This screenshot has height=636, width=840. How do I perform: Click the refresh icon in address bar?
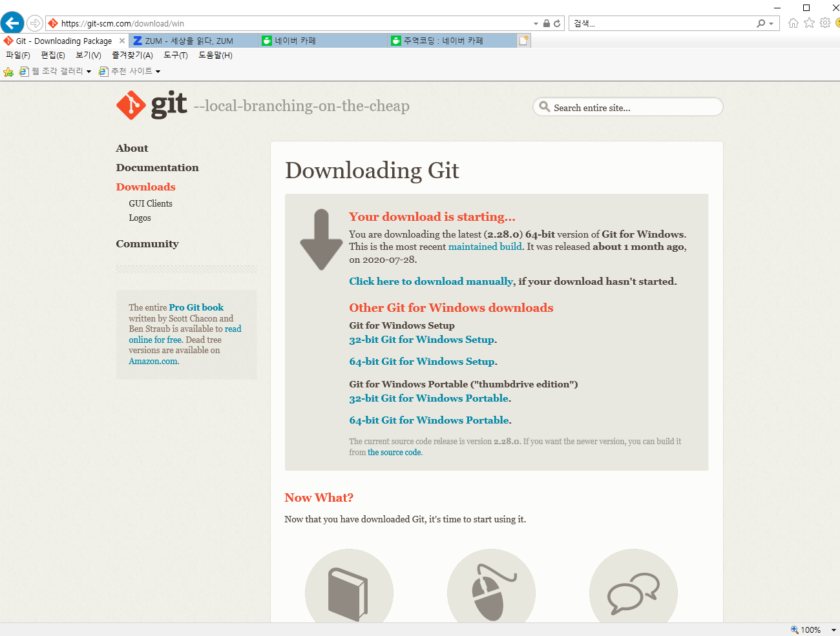pos(557,23)
